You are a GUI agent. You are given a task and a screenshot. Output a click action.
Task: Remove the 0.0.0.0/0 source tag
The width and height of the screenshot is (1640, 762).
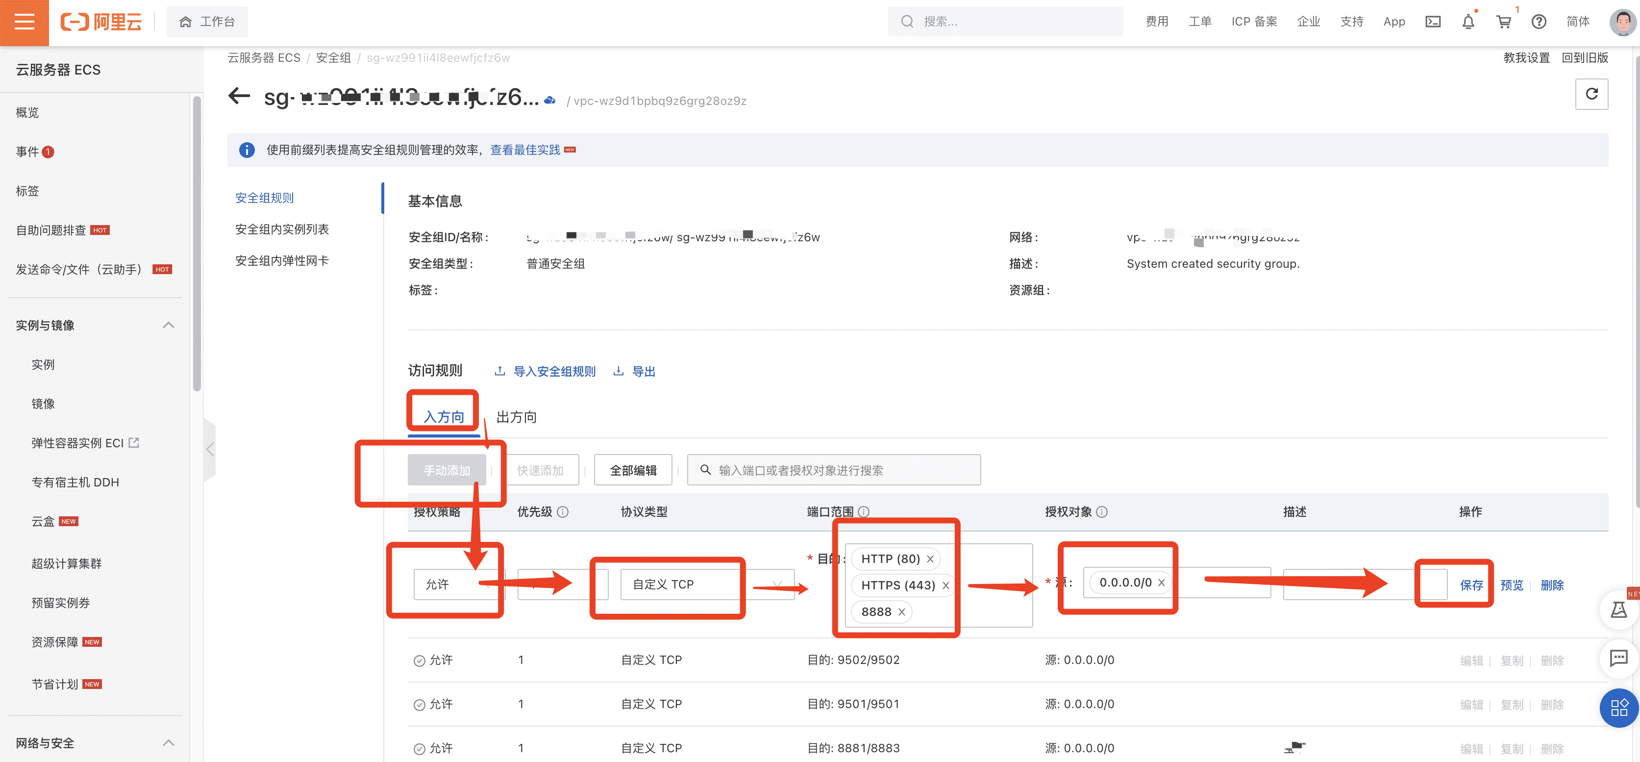tap(1161, 583)
